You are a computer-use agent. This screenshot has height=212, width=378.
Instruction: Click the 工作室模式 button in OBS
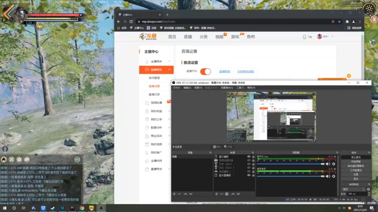click(x=356, y=170)
